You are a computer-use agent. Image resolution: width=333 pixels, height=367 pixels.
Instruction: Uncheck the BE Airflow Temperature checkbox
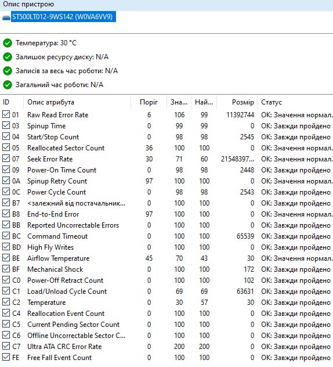(6, 258)
